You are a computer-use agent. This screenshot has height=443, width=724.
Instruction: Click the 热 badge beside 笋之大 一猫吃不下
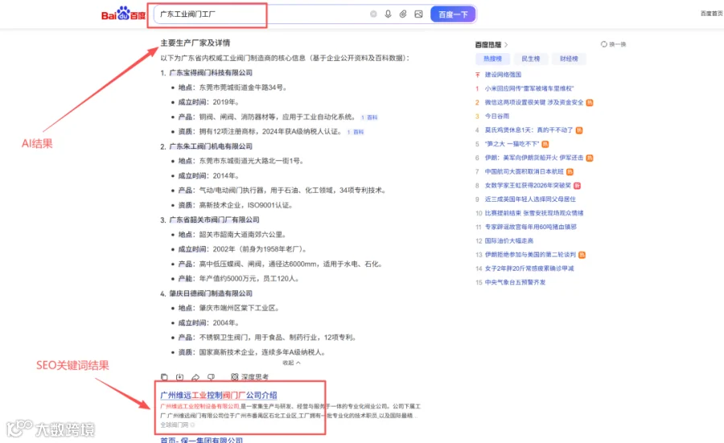pos(545,144)
